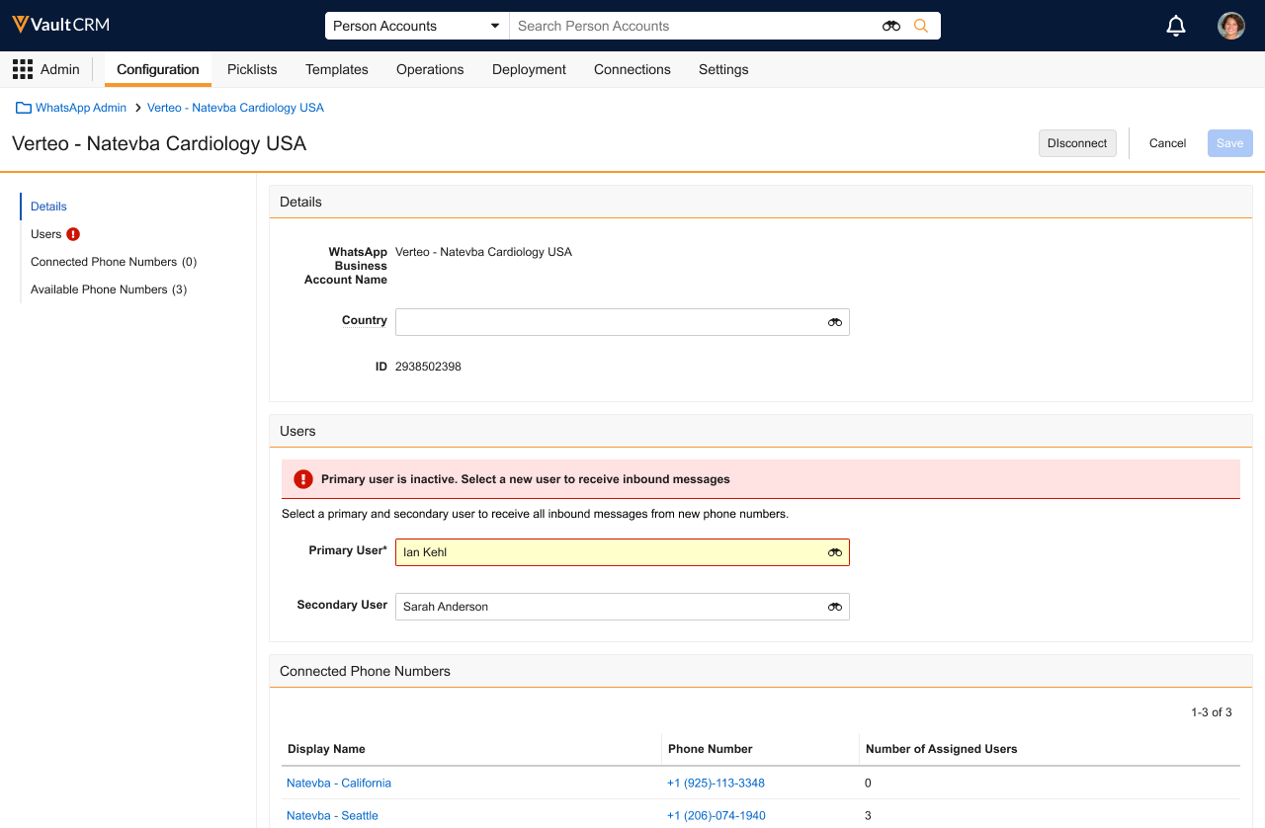Open the Natevba - California link

click(x=339, y=783)
